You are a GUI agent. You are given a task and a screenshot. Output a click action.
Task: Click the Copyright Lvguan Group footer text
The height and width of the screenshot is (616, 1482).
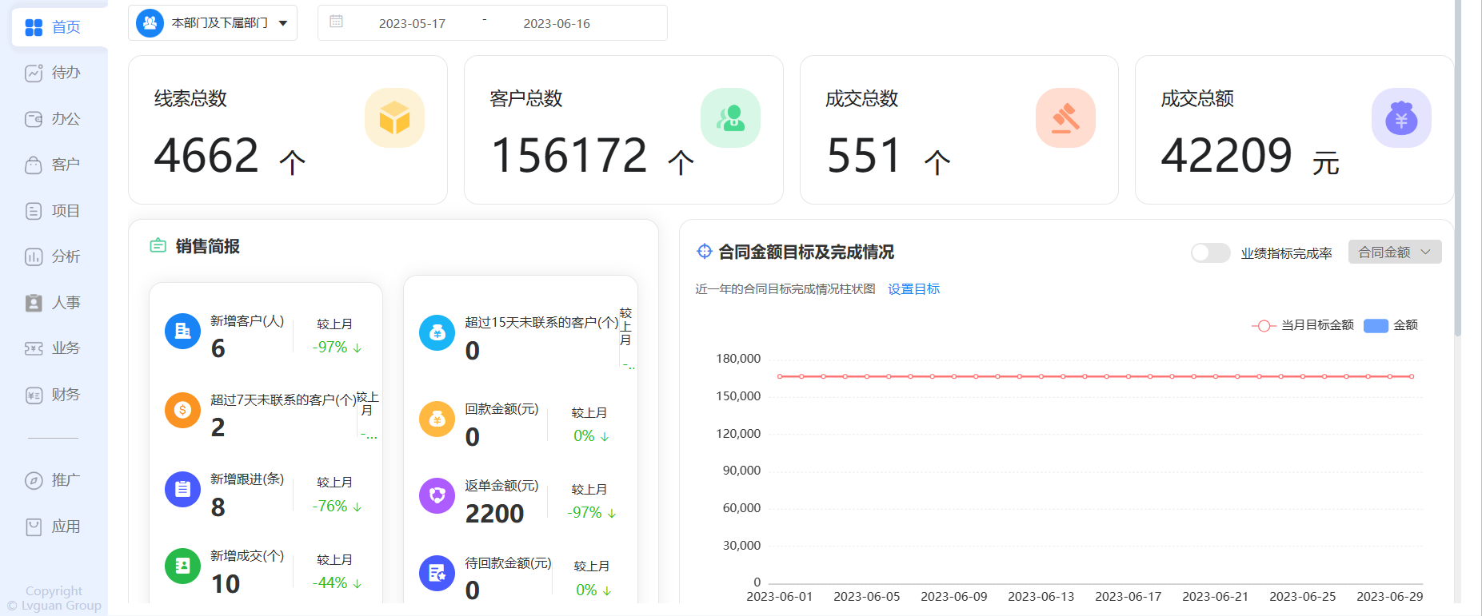pyautogui.click(x=54, y=598)
